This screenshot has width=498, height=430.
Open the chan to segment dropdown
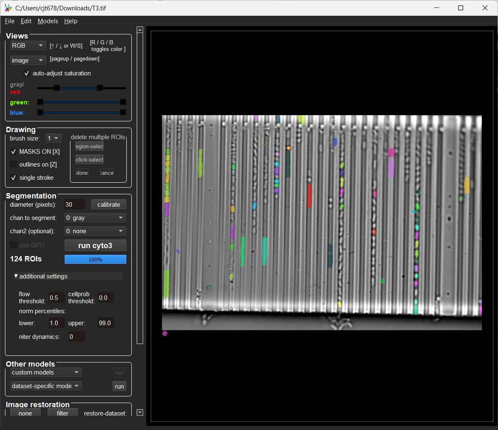click(95, 217)
